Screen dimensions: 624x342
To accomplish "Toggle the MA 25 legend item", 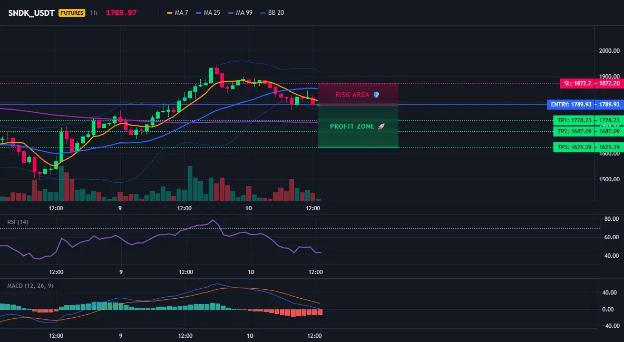I will tap(208, 13).
